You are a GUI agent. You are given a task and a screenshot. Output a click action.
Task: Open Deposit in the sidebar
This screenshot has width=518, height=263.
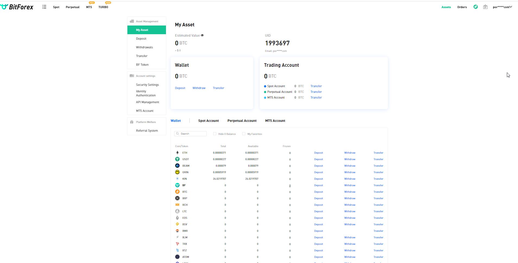click(141, 39)
